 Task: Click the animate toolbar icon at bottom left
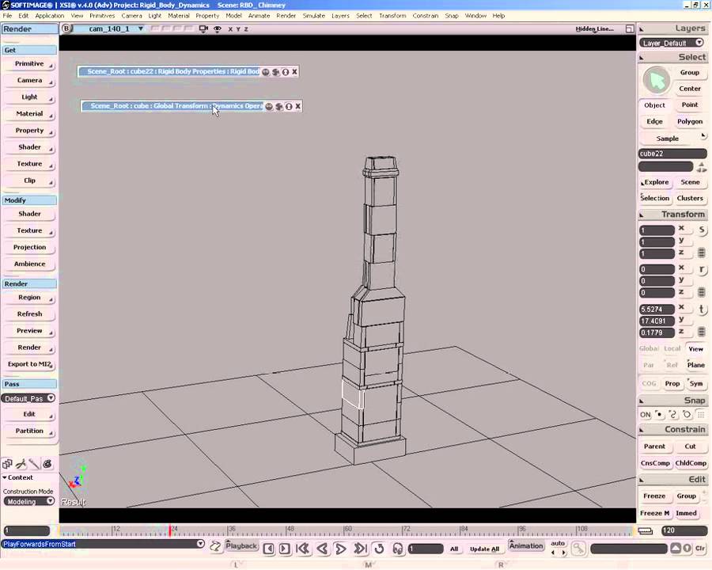click(21, 464)
